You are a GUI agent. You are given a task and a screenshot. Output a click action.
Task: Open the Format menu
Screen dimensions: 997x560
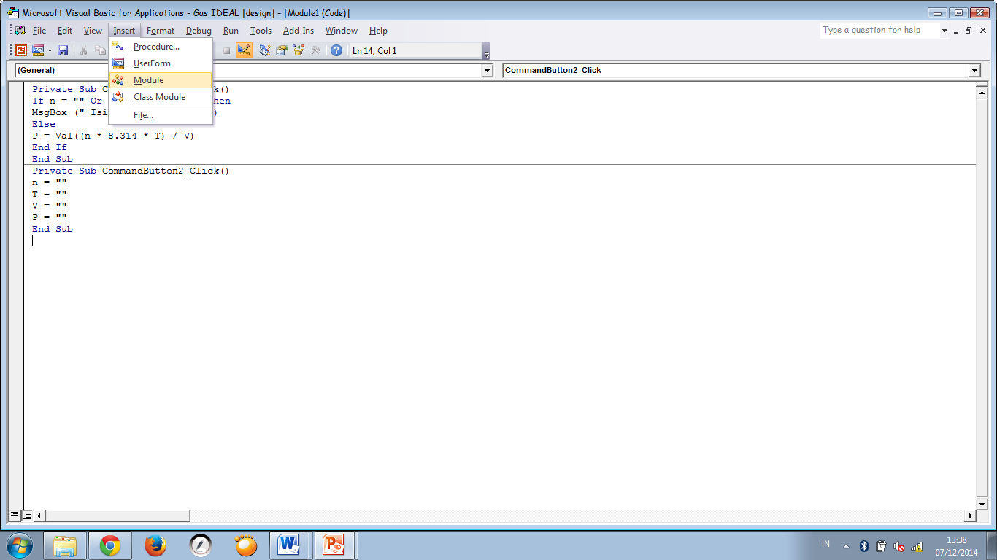[161, 31]
